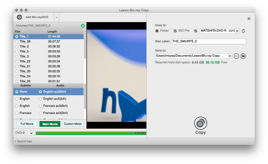Open the Save to path dropdown
Screen dimensions: 268x164
(x=230, y=56)
